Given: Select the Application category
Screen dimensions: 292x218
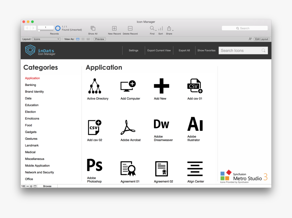Looking at the screenshot, I should pos(32,78).
